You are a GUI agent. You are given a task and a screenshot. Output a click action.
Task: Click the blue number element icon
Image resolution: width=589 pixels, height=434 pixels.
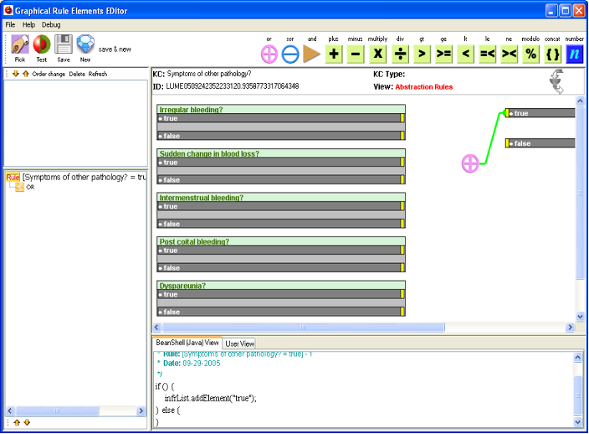574,54
